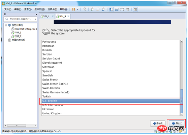Switch to the VM_3 tab

tap(63, 16)
